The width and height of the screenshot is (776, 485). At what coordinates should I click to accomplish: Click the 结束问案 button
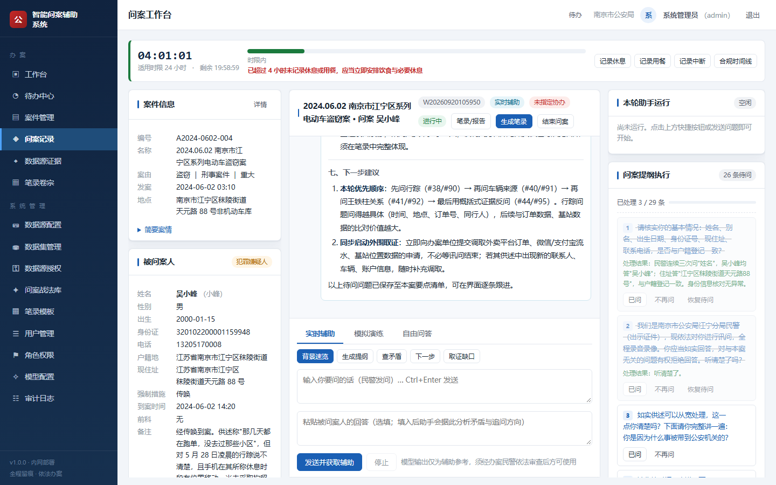(x=555, y=121)
